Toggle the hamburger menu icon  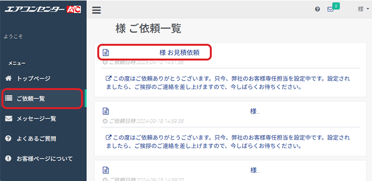point(96,10)
